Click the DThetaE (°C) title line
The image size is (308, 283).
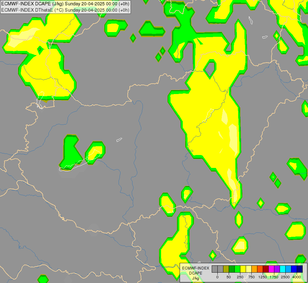point(65,10)
